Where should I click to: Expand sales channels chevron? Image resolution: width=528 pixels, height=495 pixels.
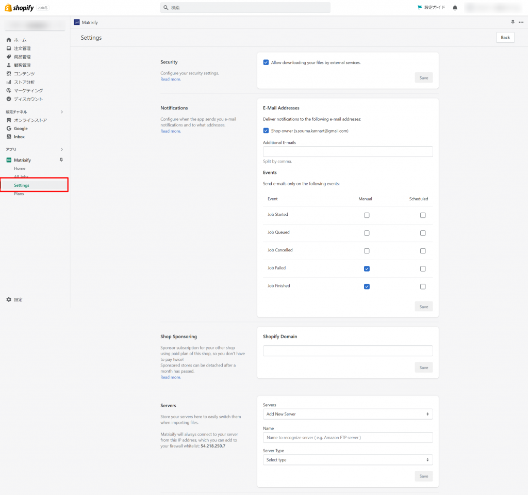[62, 112]
